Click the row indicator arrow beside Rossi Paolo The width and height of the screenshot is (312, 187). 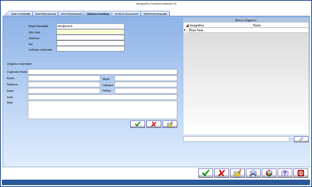click(185, 30)
